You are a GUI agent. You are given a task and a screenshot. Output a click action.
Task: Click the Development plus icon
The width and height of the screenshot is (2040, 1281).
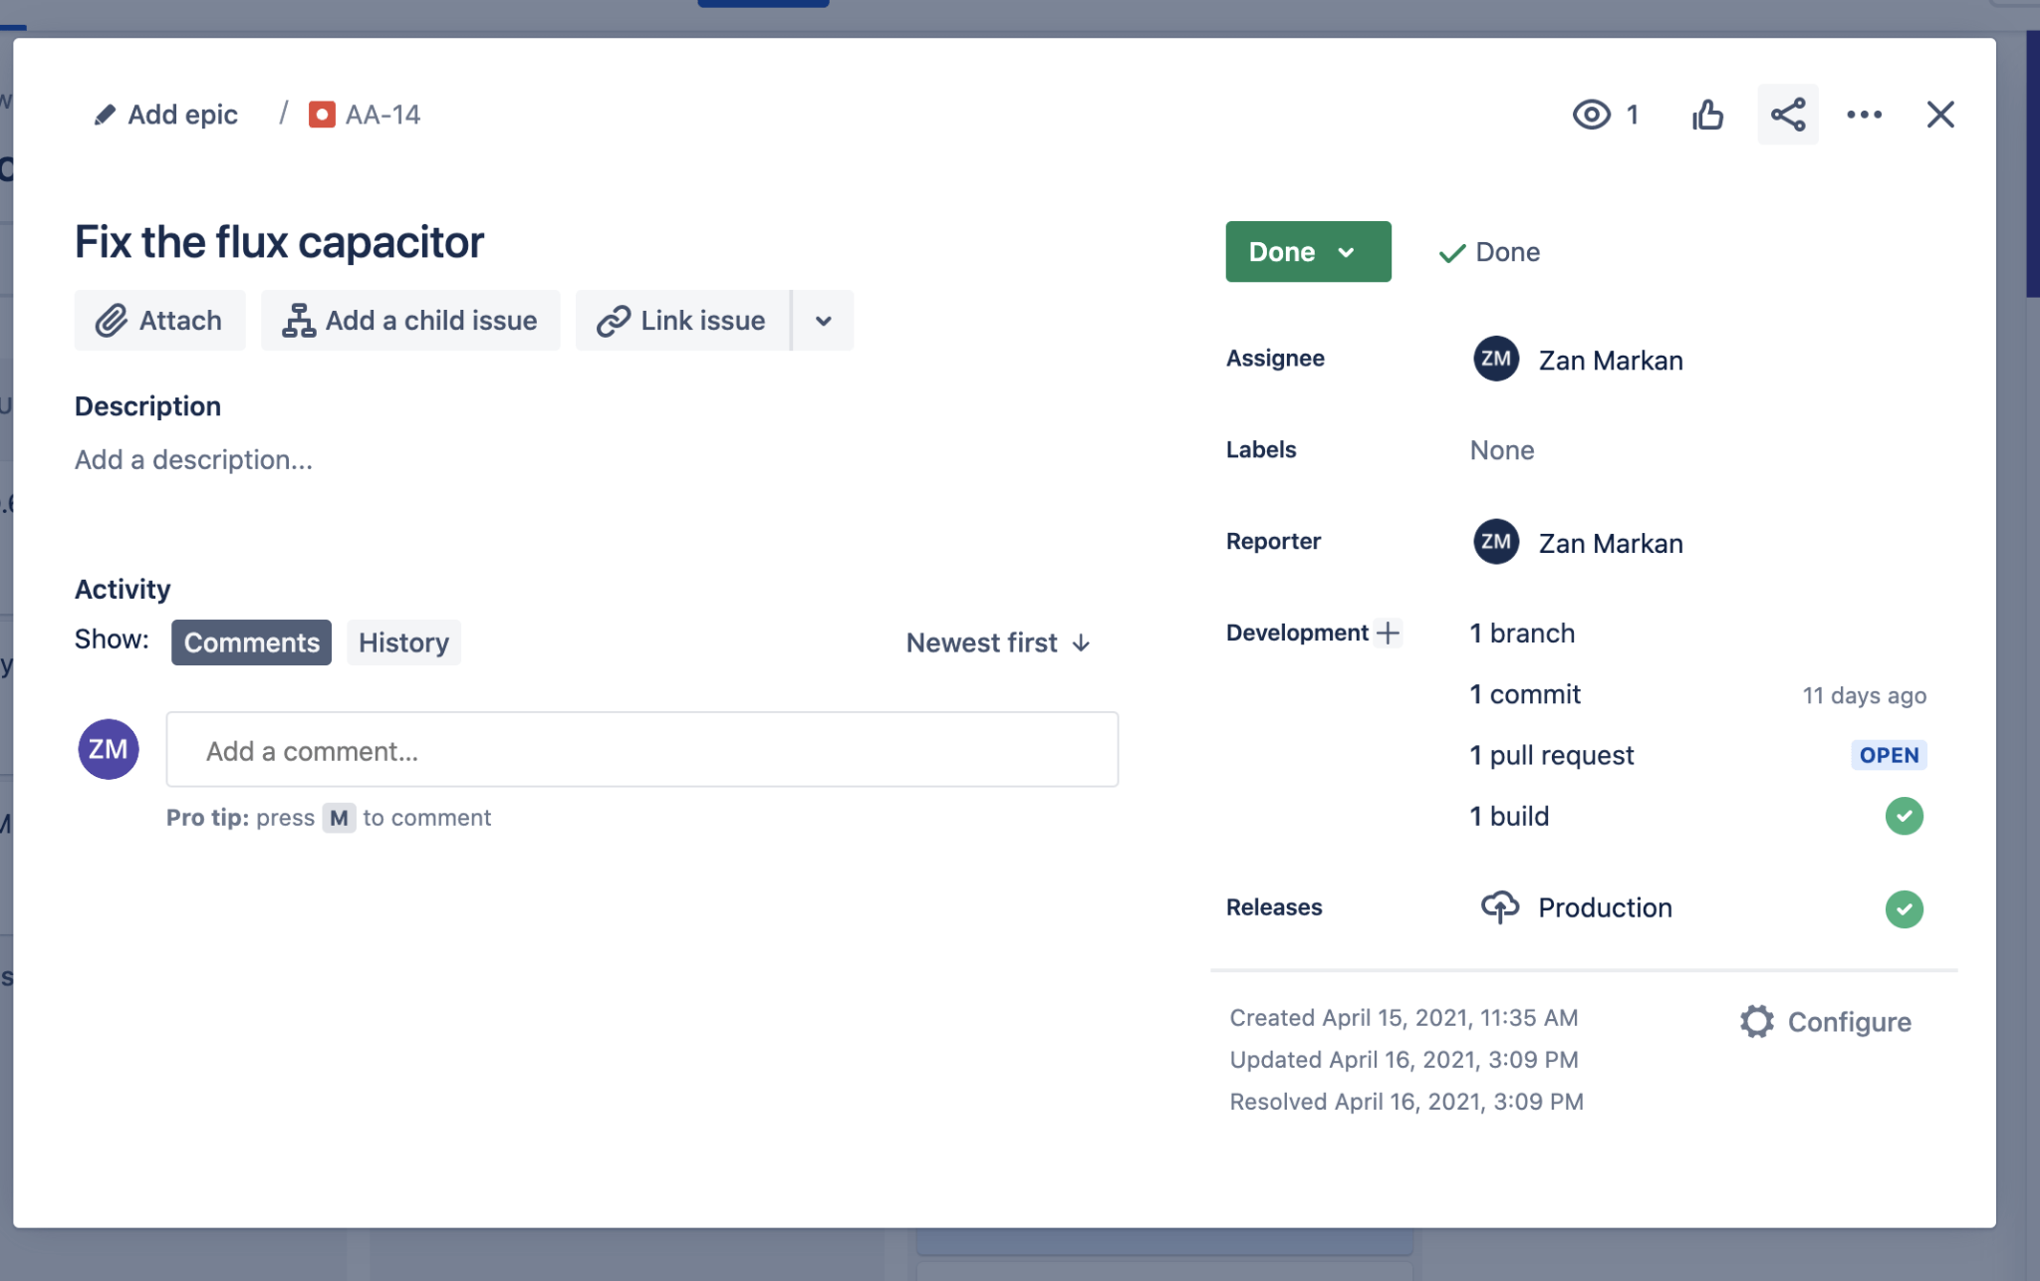coord(1387,632)
